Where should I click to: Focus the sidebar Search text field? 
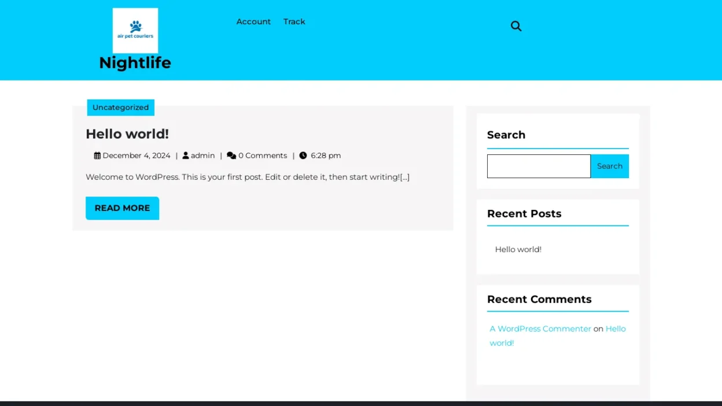pyautogui.click(x=538, y=166)
